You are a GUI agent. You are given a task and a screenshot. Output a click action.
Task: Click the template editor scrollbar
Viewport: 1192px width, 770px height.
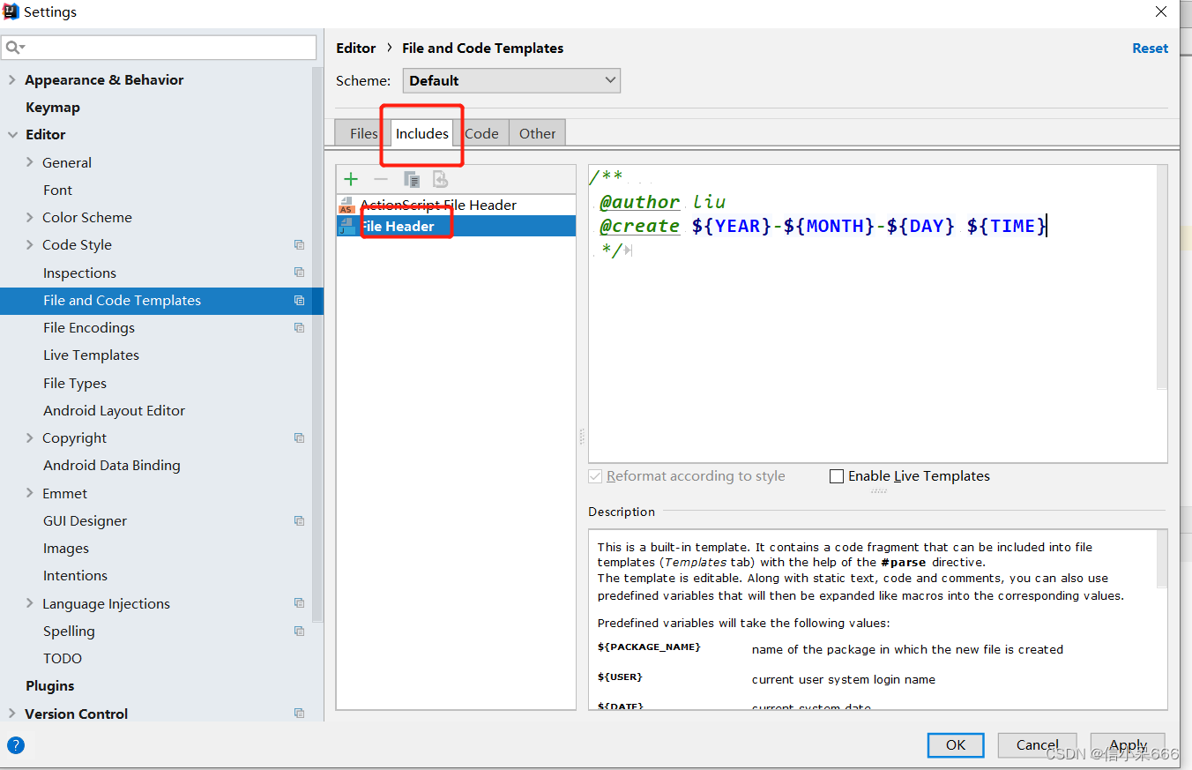[1161, 278]
